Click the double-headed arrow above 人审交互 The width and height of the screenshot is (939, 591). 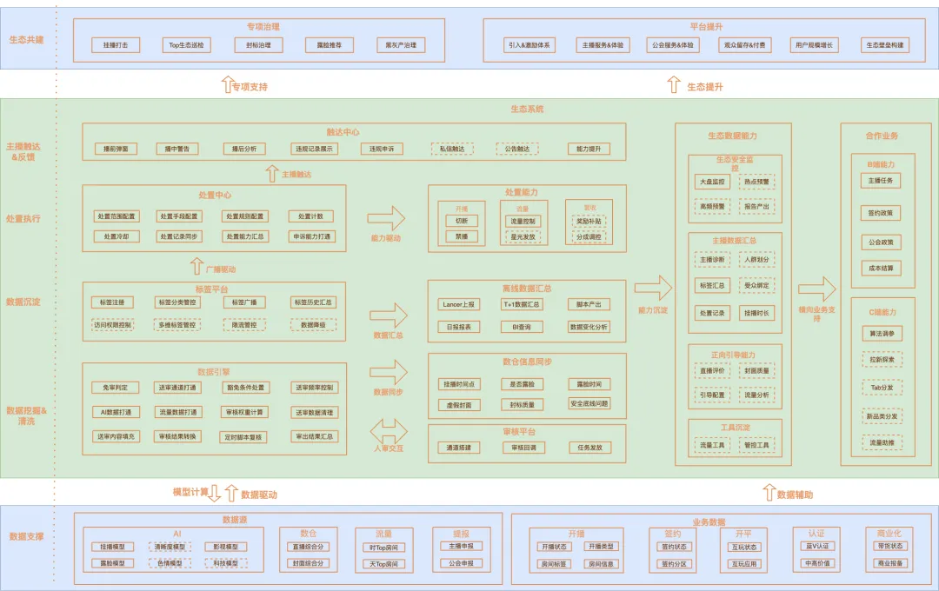[388, 429]
